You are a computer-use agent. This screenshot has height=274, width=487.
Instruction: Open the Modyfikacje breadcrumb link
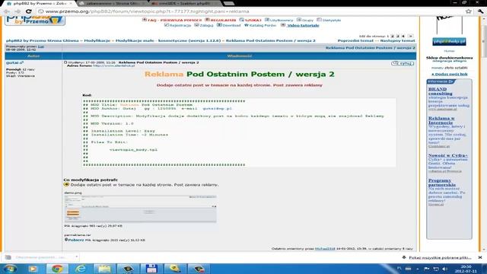(x=97, y=40)
